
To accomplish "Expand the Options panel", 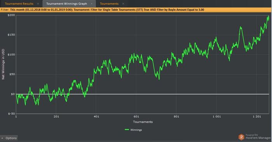I will tap(9, 138).
